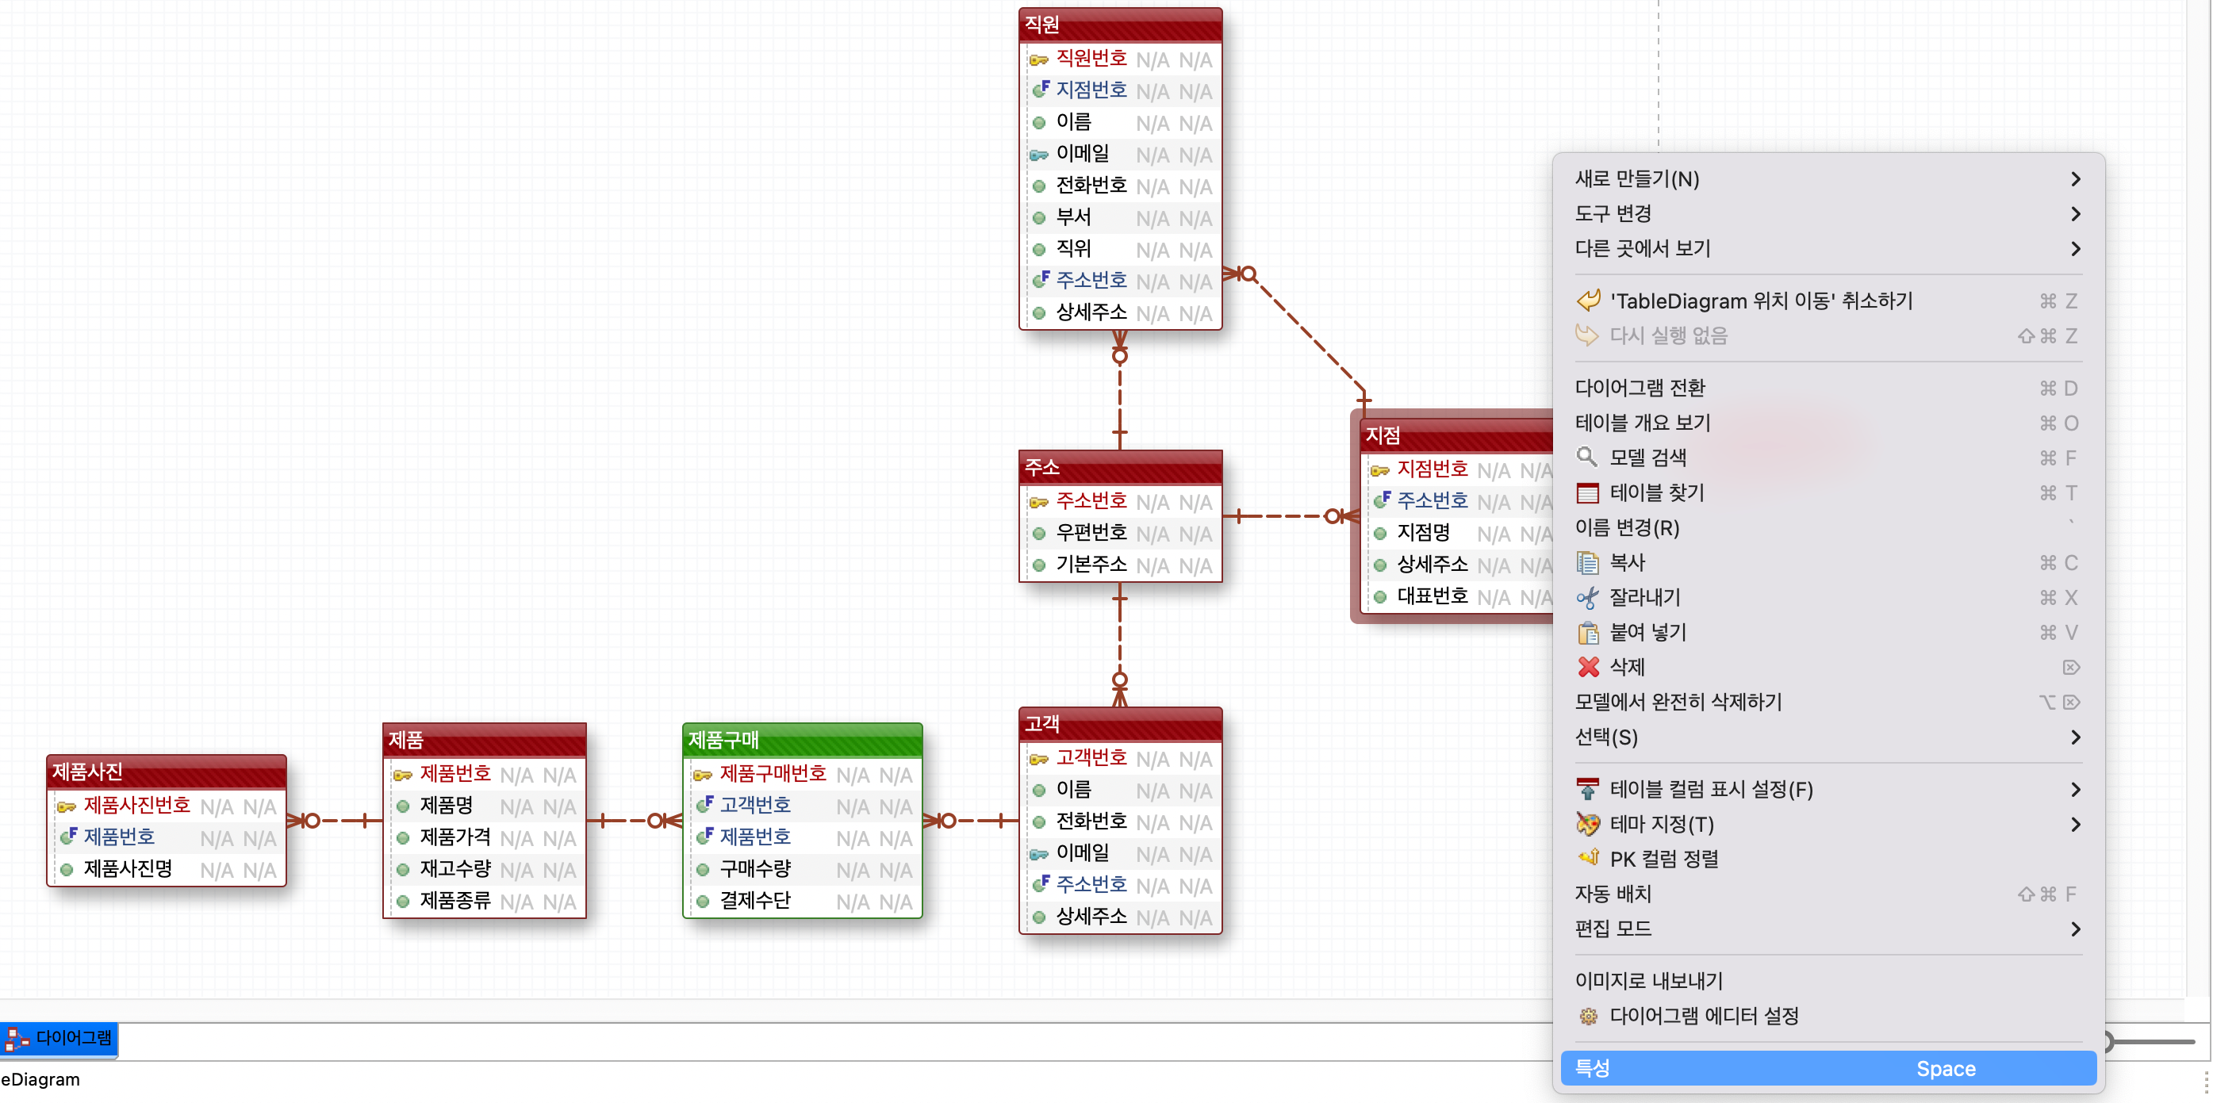Screen dimensions: 2213x1103
Task: Choose 이름 변경(R) menu item
Action: [x=1828, y=527]
